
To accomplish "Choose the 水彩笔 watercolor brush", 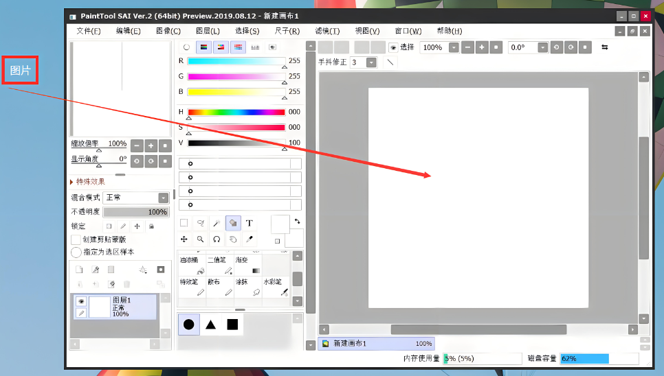I will coord(276,287).
